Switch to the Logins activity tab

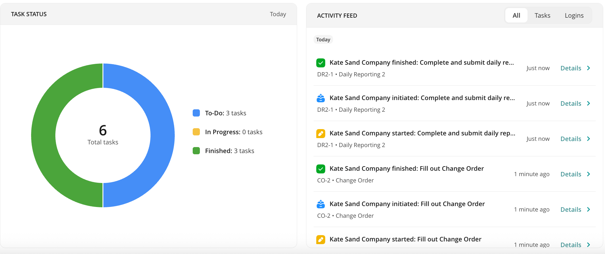(x=574, y=16)
